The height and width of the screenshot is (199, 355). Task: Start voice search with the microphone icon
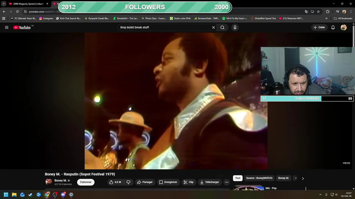click(235, 27)
